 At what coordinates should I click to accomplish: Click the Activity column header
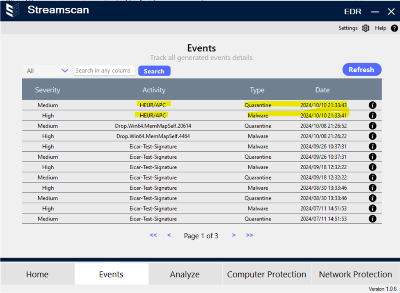pyautogui.click(x=154, y=90)
